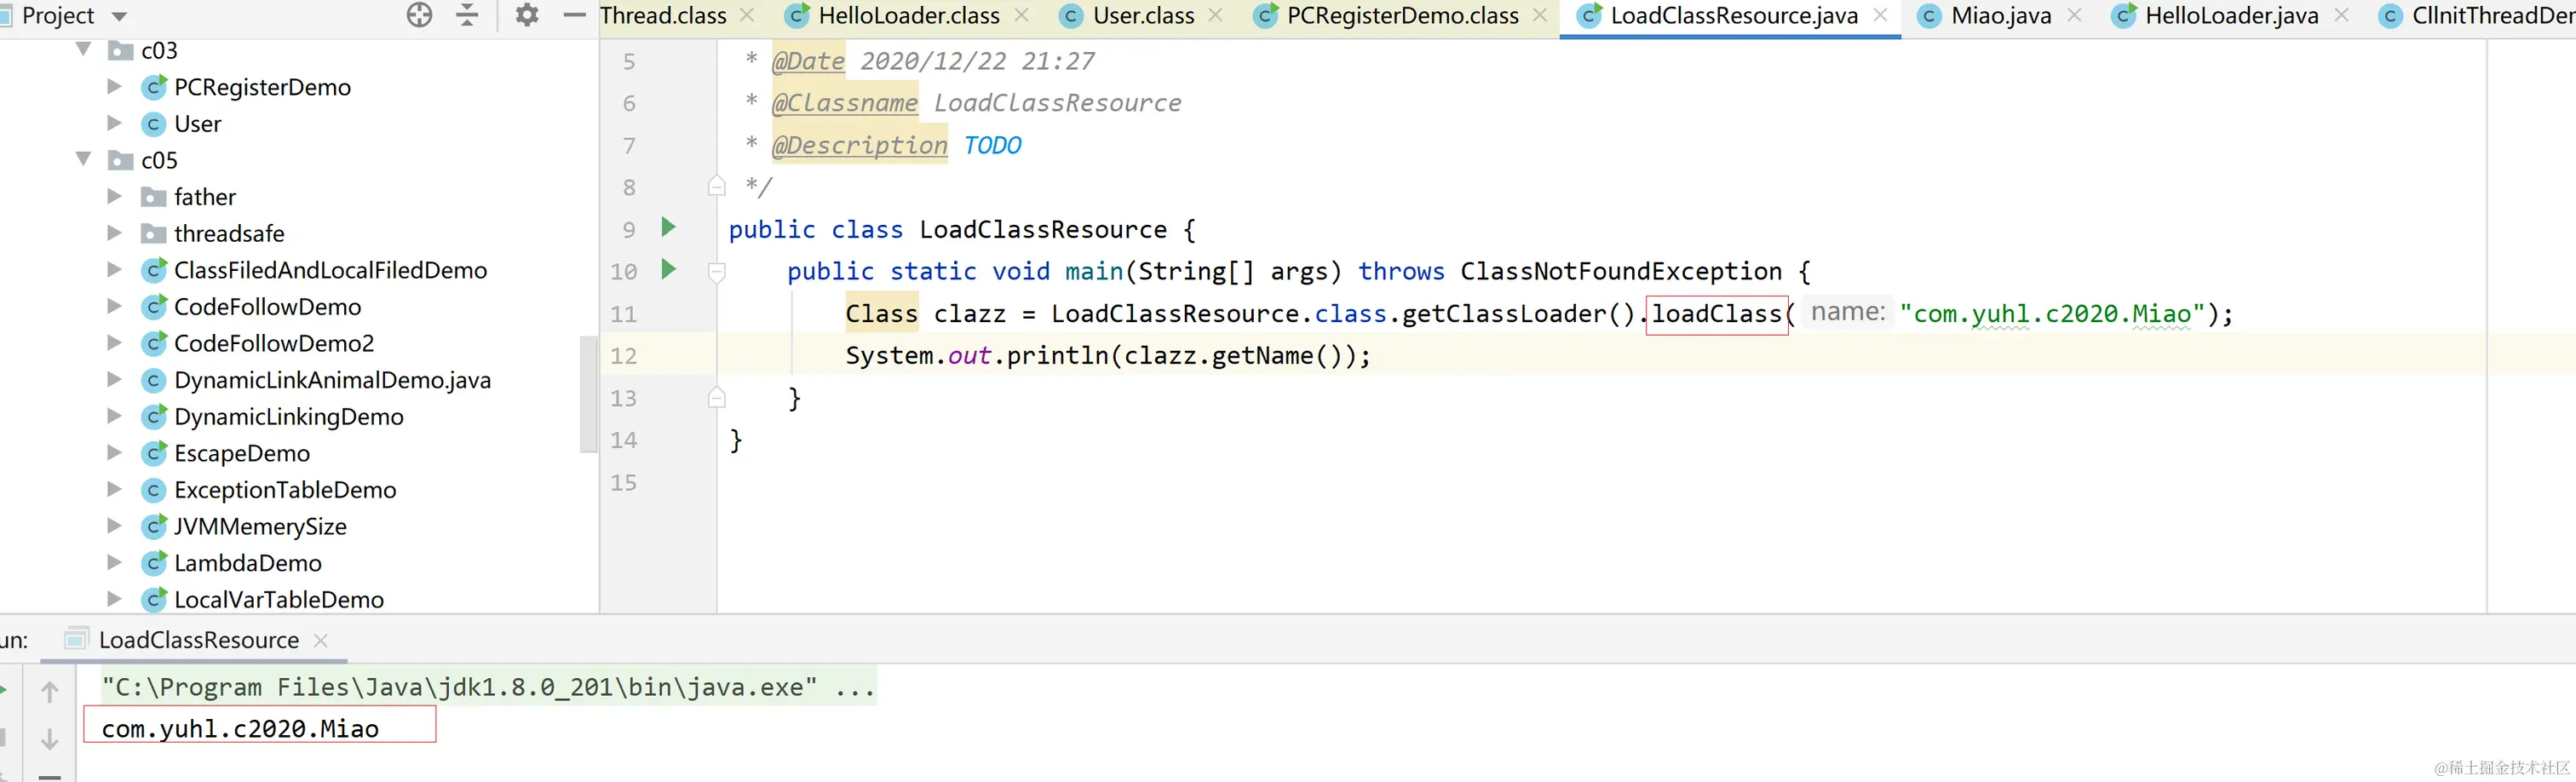Expand the User class node
Viewport: 2576px width, 782px height.
tap(114, 123)
